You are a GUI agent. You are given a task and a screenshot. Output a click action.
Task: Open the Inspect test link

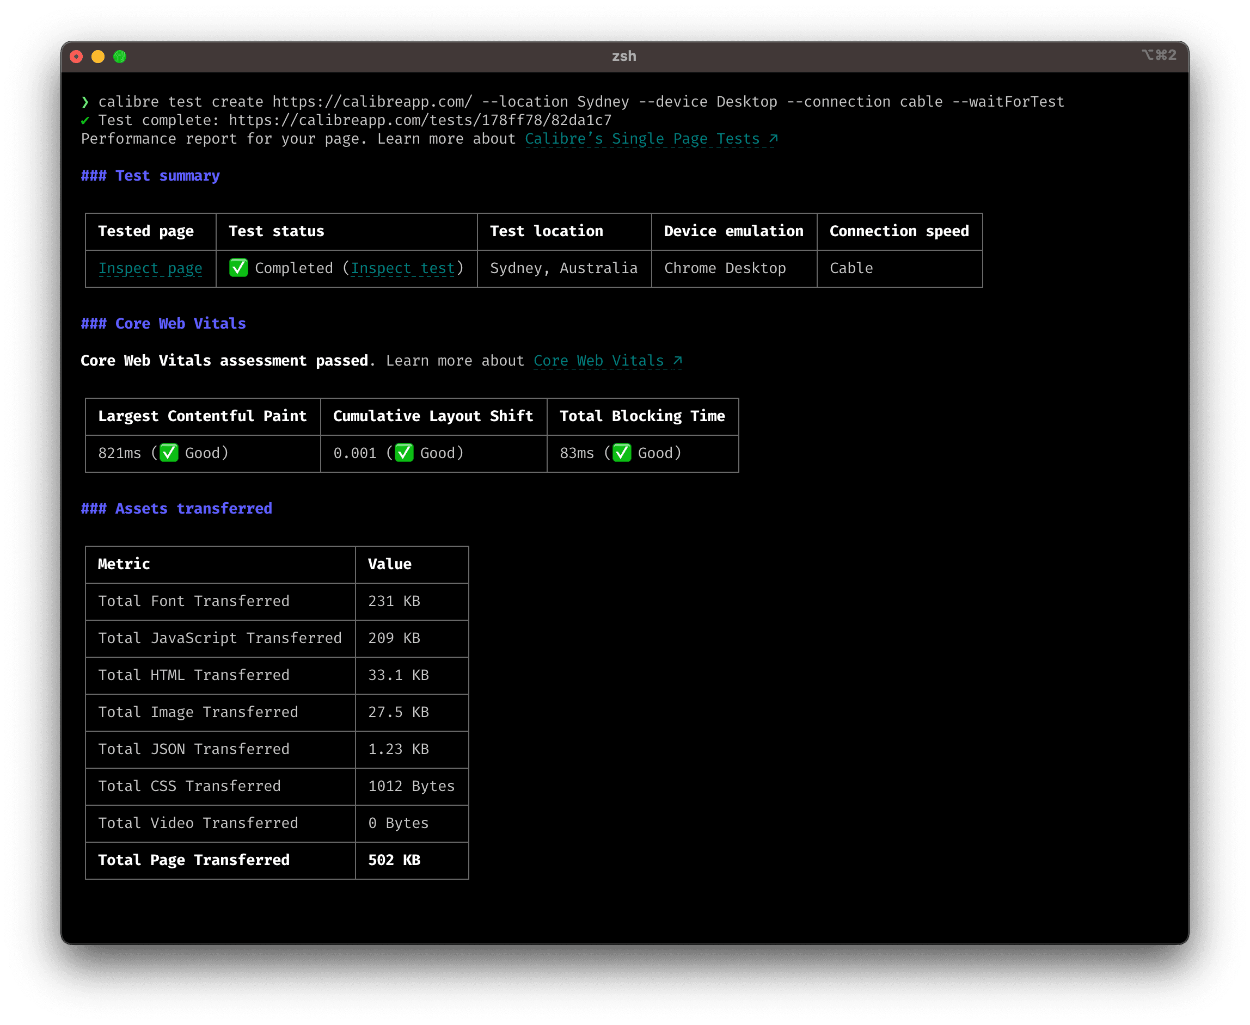[x=402, y=268]
